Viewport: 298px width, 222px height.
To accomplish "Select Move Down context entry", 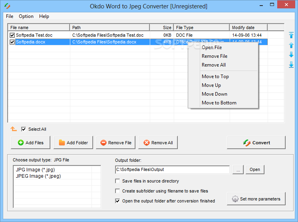I will (x=223, y=94).
